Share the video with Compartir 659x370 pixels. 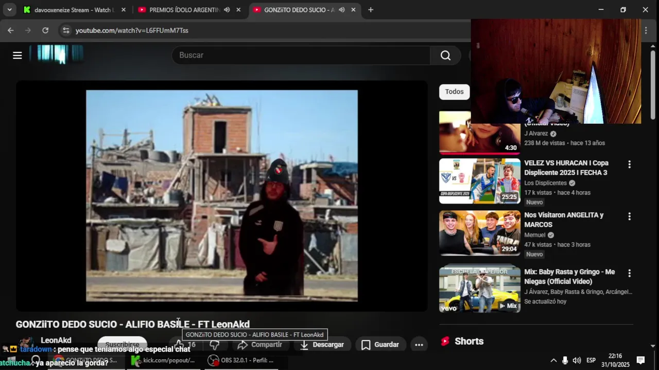[x=260, y=345]
